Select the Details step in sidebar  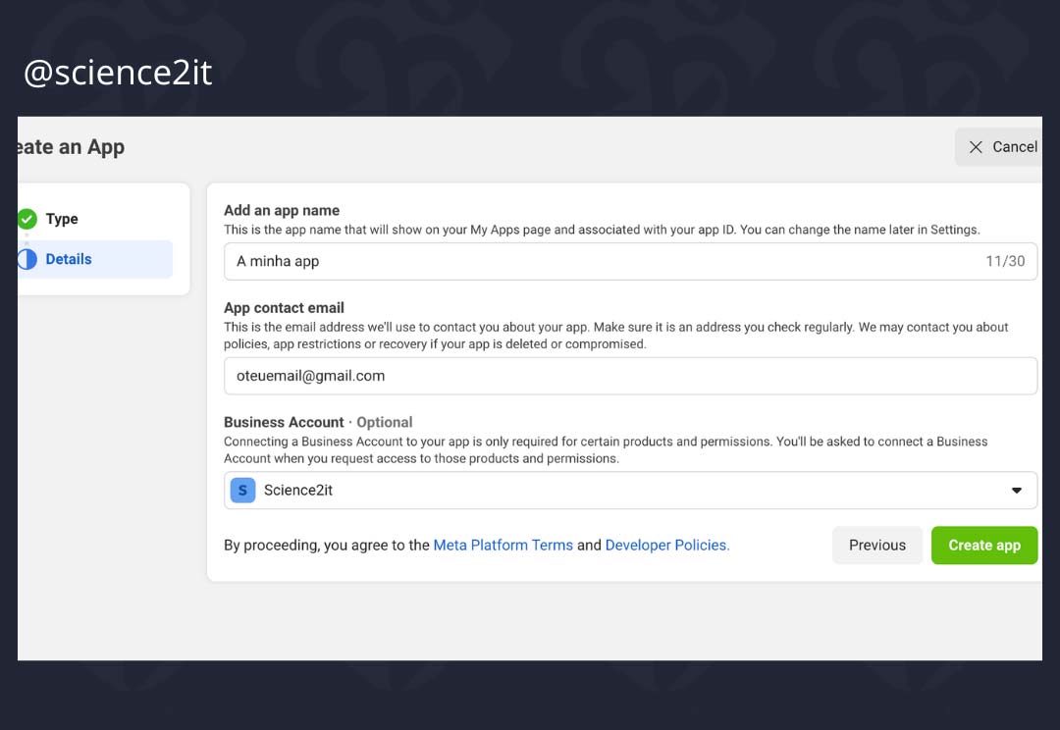pos(69,259)
